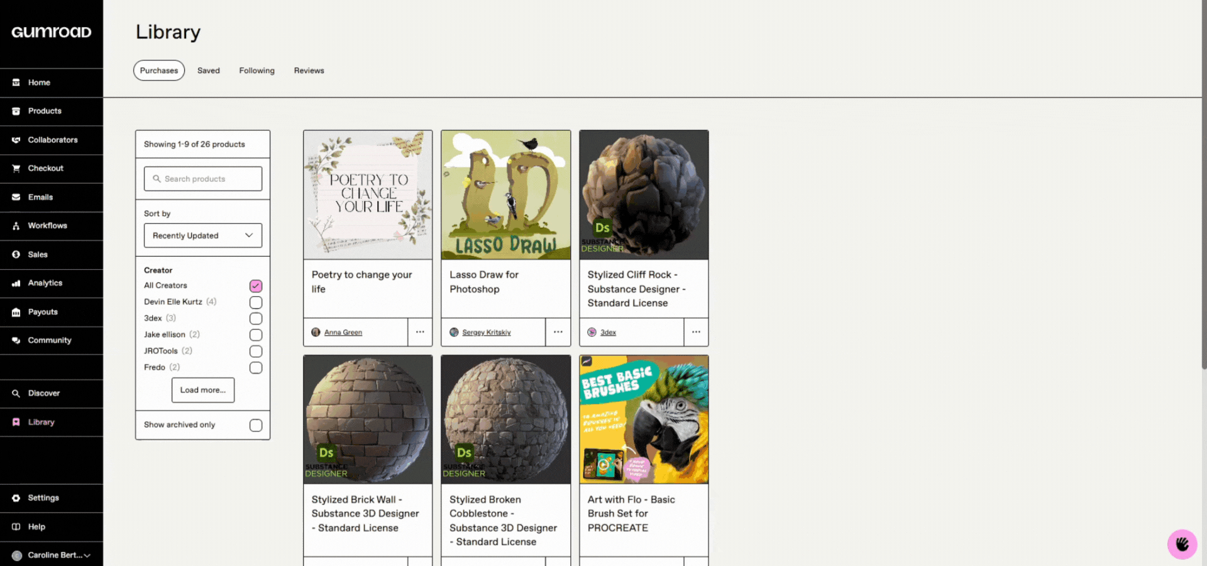The width and height of the screenshot is (1207, 566).
Task: Uncheck the All Creators checkbox
Action: (x=256, y=286)
